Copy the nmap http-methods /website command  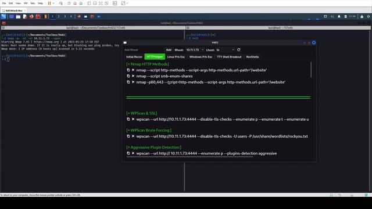point(128,70)
